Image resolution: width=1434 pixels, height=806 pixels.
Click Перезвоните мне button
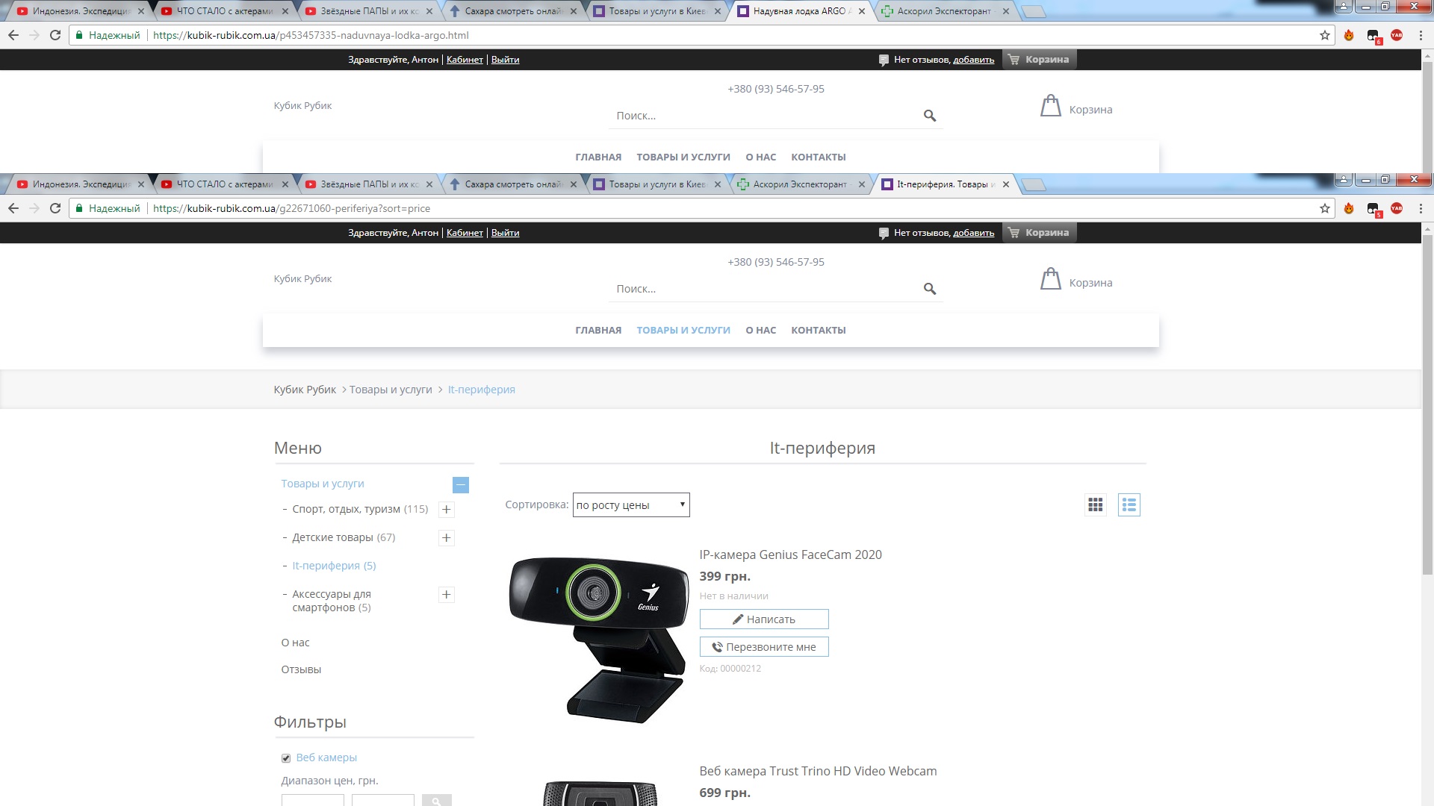pos(764,647)
